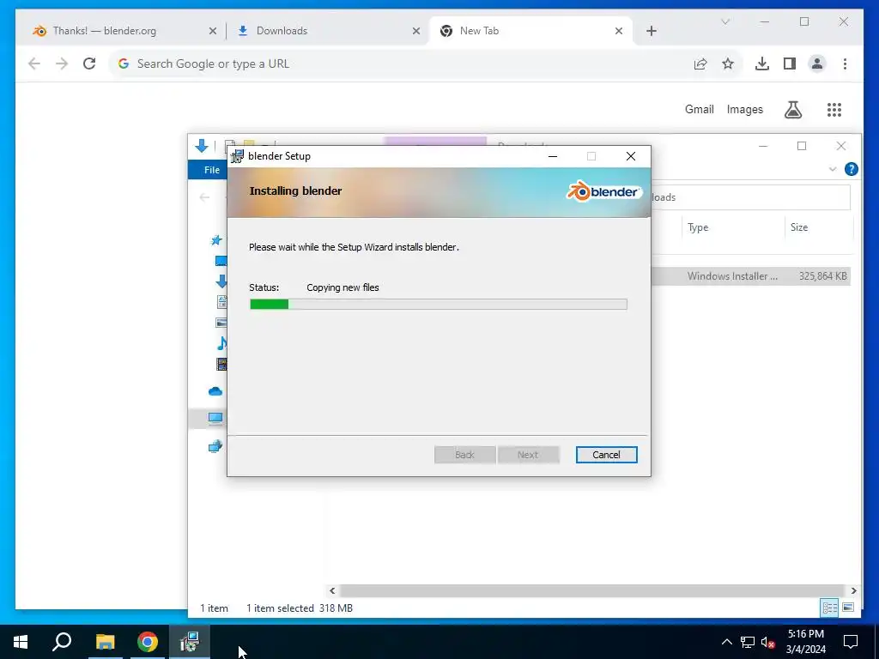
Task: Open the Google Images link
Action: click(x=744, y=109)
